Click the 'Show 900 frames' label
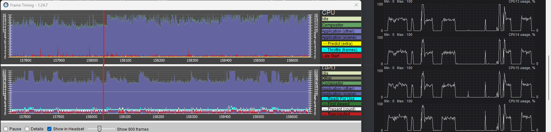Screen dimensions: 551x132 [x=133, y=129]
